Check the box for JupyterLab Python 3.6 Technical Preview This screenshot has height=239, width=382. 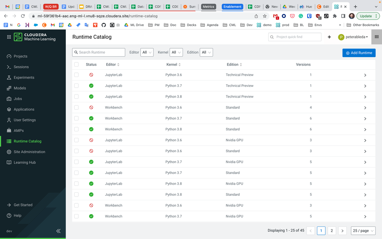point(77,75)
